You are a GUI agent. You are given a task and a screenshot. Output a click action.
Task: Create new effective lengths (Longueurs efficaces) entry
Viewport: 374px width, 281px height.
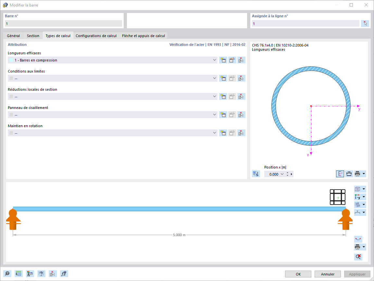click(x=223, y=60)
